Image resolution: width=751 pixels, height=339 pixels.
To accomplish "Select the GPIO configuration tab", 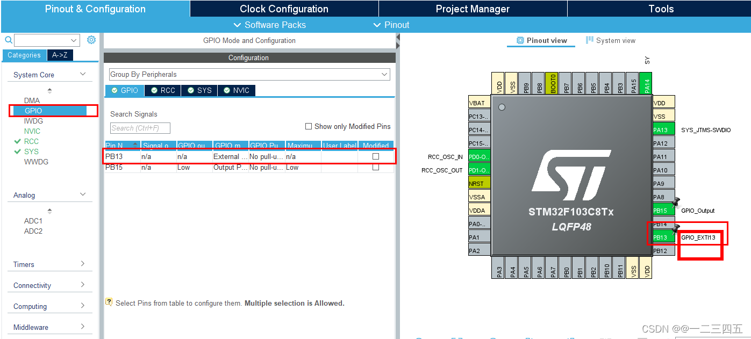I will pyautogui.click(x=125, y=90).
